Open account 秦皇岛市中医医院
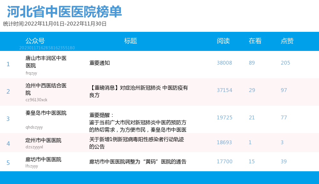 click(46, 113)
